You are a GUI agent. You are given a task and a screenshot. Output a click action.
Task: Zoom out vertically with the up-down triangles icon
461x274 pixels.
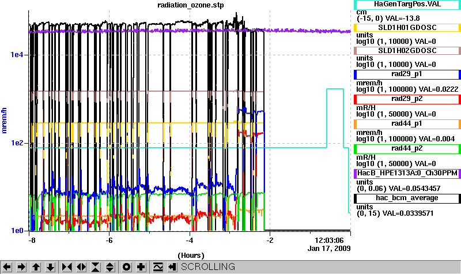click(110, 267)
